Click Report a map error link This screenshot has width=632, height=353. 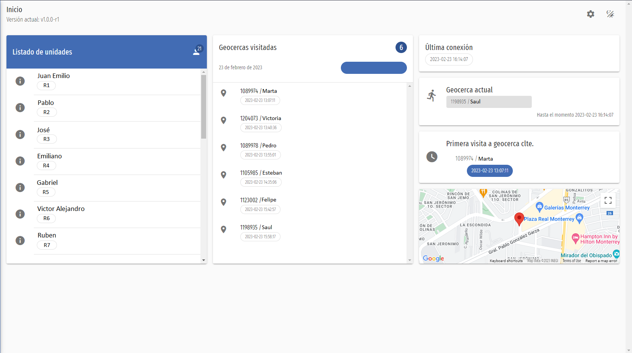coord(601,261)
